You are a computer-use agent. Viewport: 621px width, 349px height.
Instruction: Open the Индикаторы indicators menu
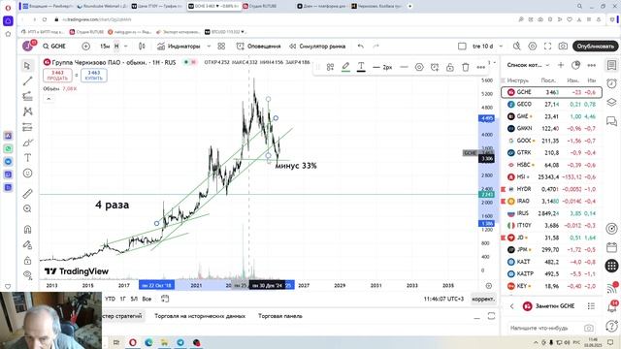tap(179, 47)
